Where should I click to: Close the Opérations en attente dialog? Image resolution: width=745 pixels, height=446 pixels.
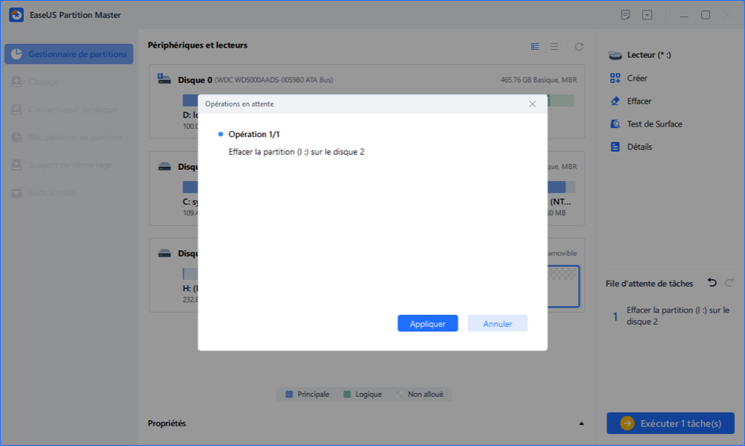click(x=532, y=104)
